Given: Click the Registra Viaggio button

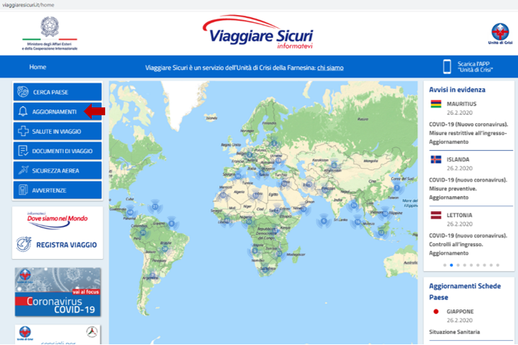Looking at the screenshot, I should point(58,245).
